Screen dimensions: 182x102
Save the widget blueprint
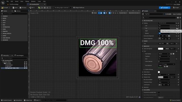pos(15,8)
